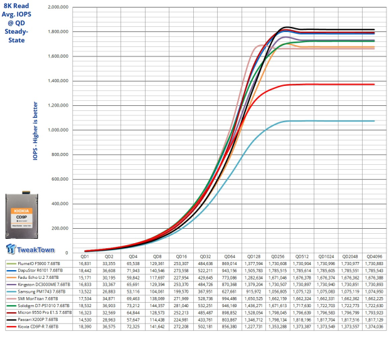Click the QD128 axis label
389x356 pixels.
(254, 256)
